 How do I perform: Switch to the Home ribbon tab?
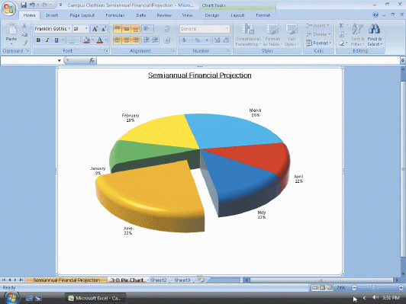tap(29, 15)
